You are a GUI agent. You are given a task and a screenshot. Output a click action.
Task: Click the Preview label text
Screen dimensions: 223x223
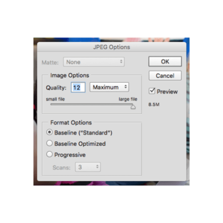tap(167, 91)
